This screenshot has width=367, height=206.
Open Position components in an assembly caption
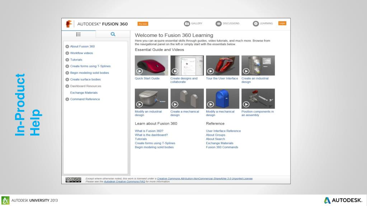(258, 114)
